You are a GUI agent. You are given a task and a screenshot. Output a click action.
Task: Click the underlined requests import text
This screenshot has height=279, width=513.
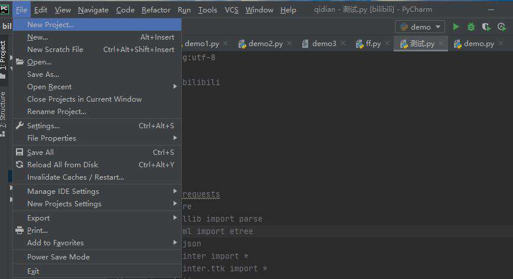tap(201, 194)
